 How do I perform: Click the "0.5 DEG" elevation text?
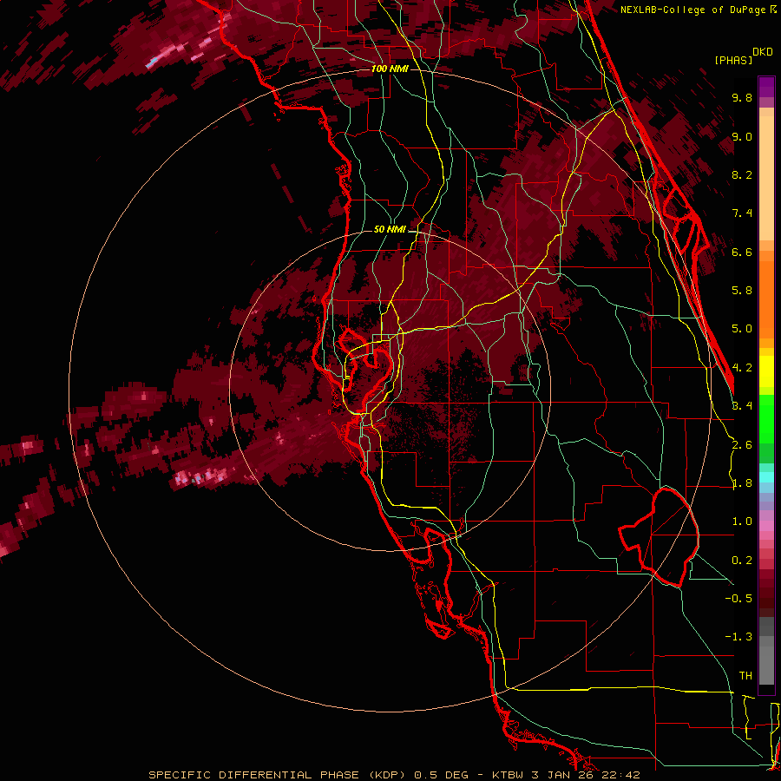point(442,775)
